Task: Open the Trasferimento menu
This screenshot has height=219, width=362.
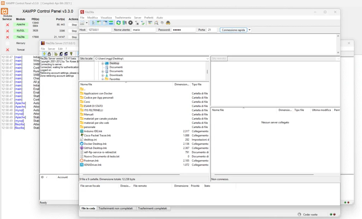Action: coord(123,17)
